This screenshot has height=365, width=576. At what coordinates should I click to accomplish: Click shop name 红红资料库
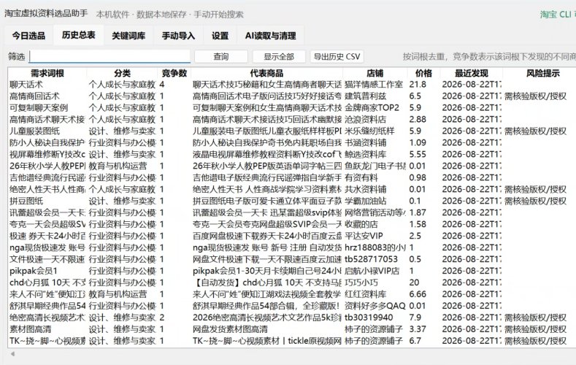pos(366,294)
